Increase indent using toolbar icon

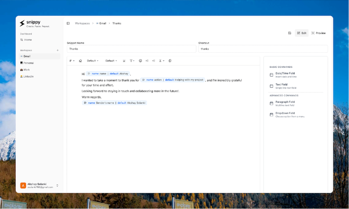[147, 61]
